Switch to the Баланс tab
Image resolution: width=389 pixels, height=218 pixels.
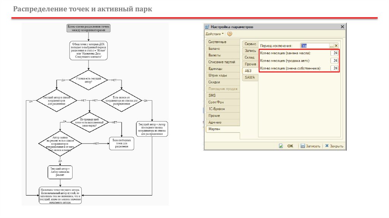tap(223, 49)
